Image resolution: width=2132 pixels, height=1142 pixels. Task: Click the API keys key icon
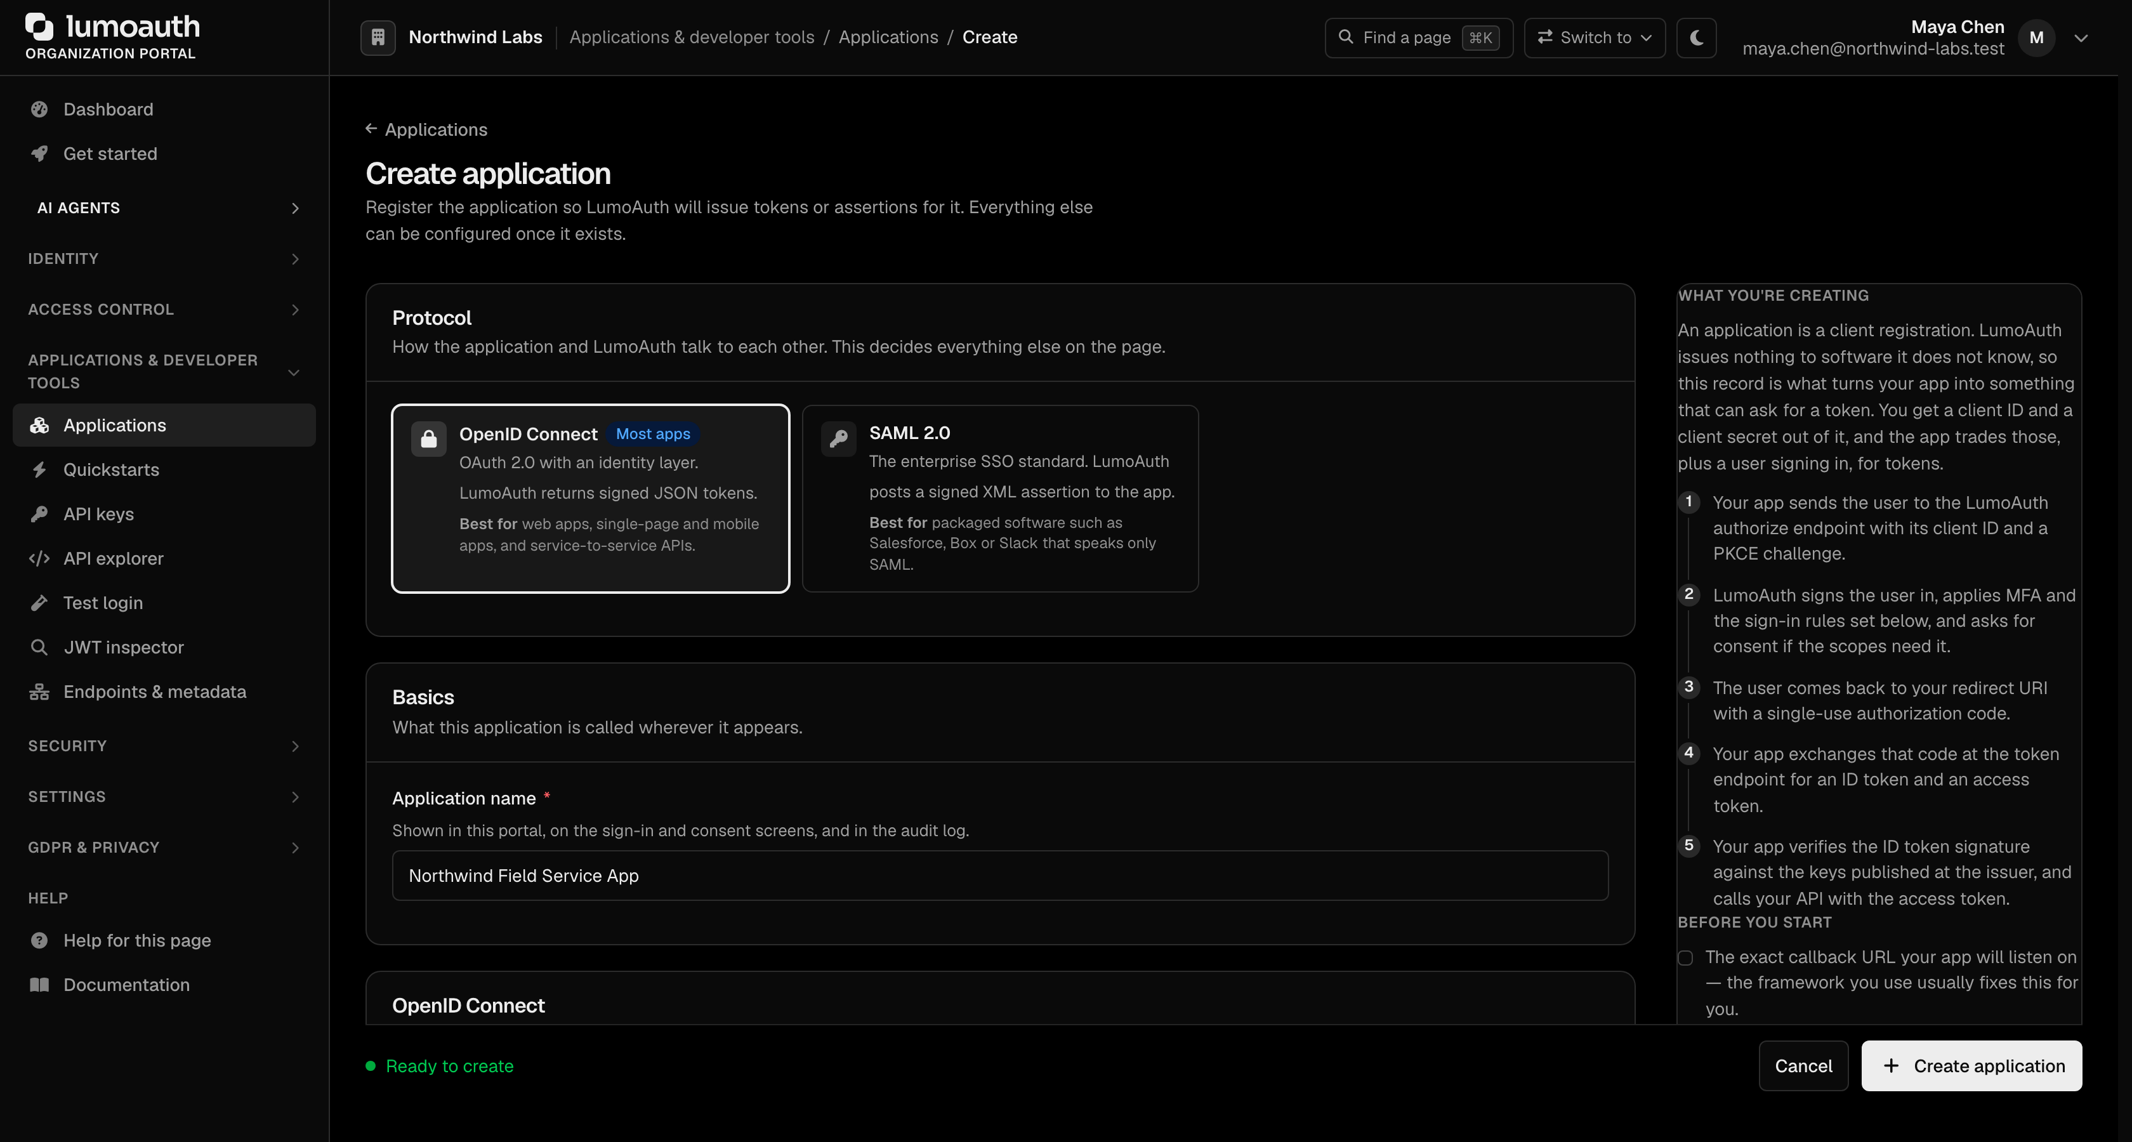tap(39, 514)
